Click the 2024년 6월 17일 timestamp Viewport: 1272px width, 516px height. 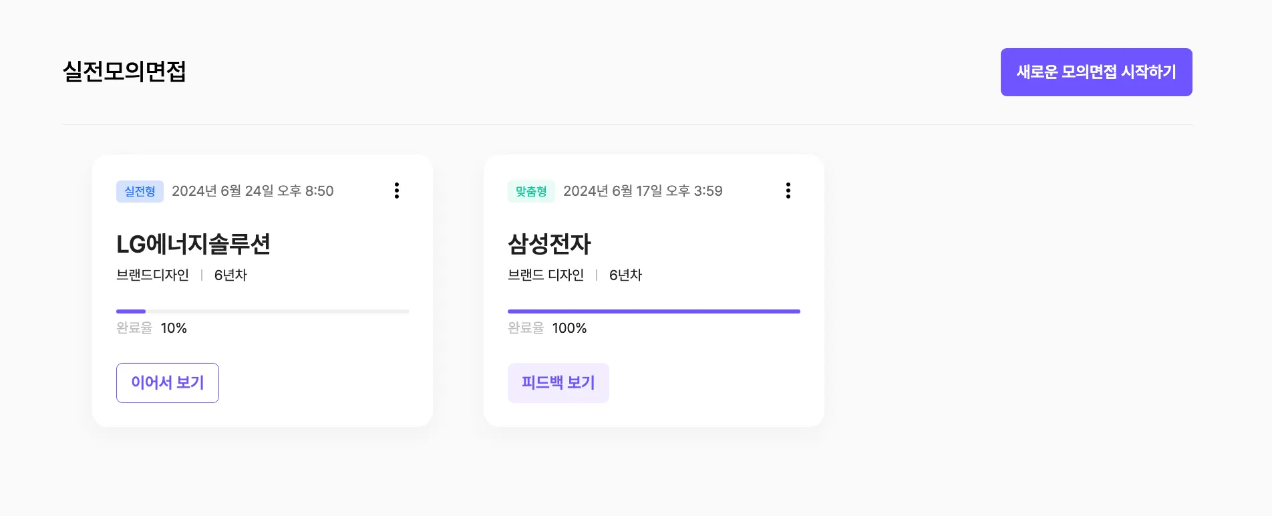coord(643,191)
